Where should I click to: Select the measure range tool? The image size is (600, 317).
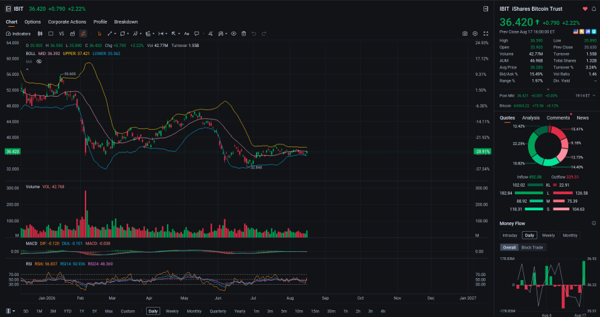(161, 34)
